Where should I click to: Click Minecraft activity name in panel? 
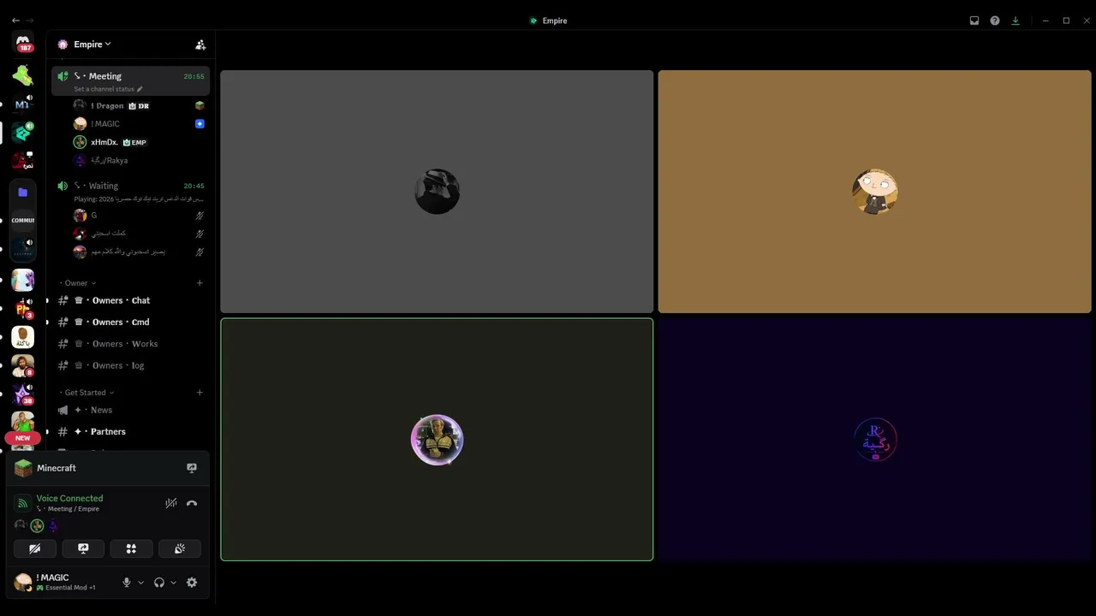coord(57,468)
